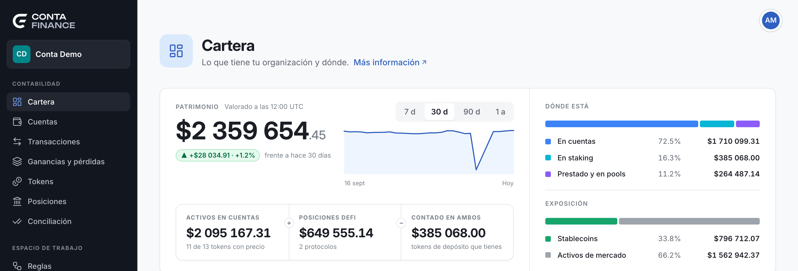Select the Cartera grid icon in sidebar

pyautogui.click(x=17, y=102)
